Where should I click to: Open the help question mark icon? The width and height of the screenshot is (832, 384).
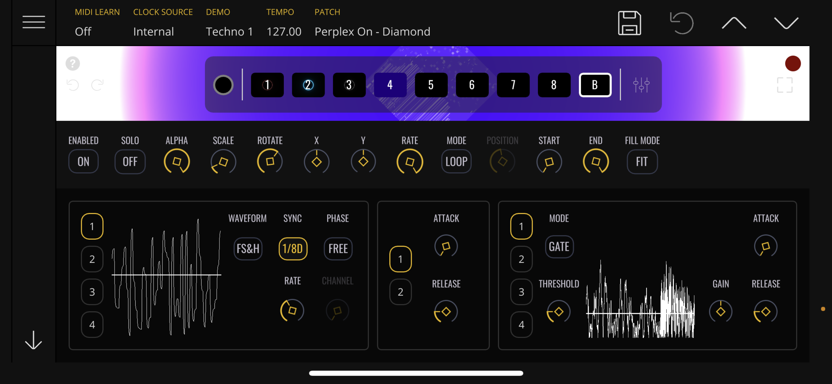pos(73,63)
